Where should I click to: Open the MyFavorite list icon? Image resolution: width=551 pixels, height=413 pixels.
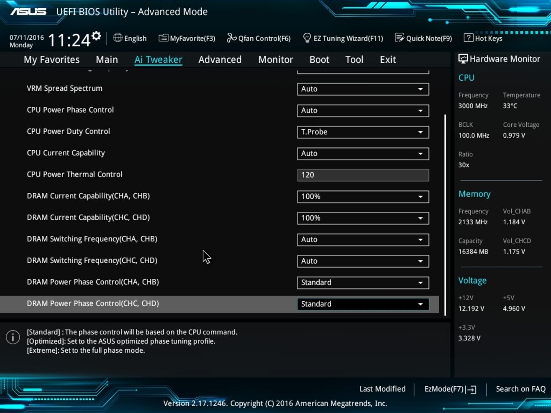[163, 38]
